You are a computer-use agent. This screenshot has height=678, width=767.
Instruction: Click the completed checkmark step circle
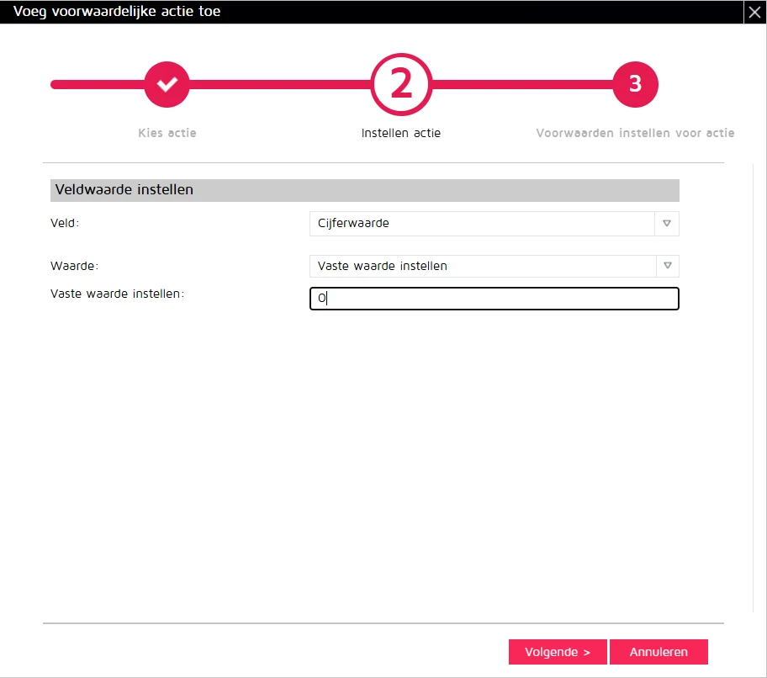pos(167,84)
